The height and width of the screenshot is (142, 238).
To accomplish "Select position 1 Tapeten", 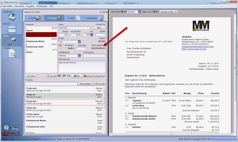I will pos(41,29).
